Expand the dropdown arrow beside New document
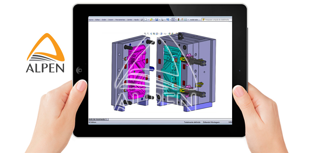Screen dimensions: 325x153 [148, 19]
